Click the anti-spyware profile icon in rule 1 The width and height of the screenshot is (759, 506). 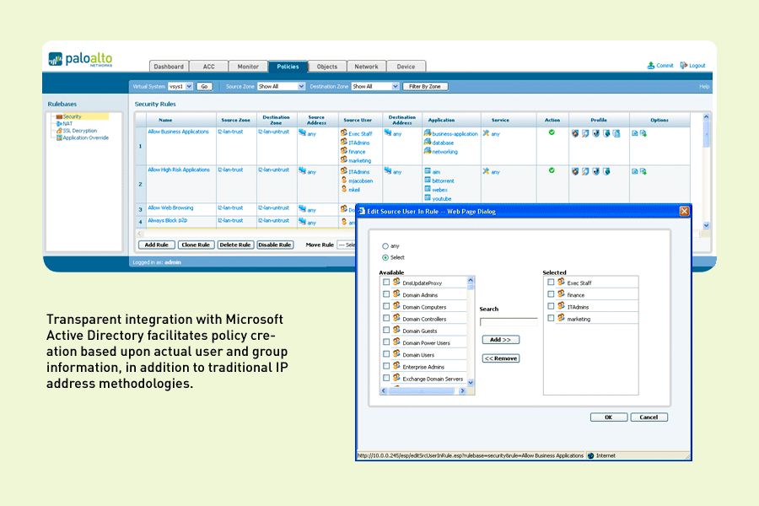(585, 133)
